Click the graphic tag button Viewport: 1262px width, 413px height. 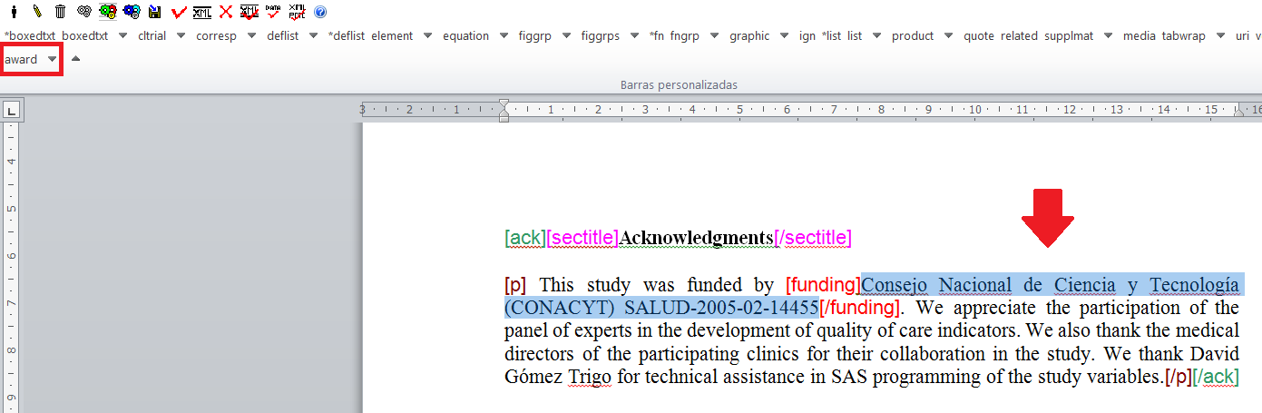[748, 36]
